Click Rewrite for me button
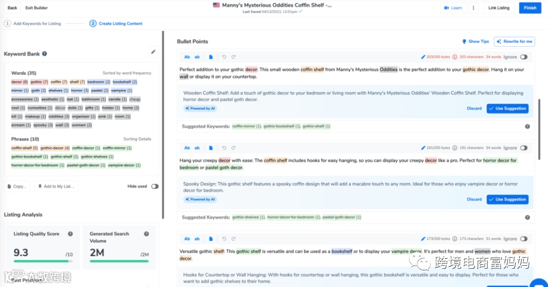The image size is (548, 287). point(514,42)
